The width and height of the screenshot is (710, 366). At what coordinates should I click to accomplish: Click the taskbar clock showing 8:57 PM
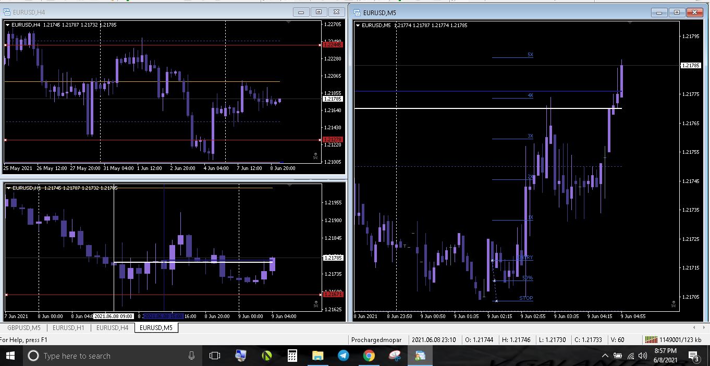point(665,356)
